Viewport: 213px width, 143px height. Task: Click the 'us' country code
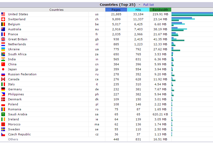pyautogui.click(x=97, y=14)
